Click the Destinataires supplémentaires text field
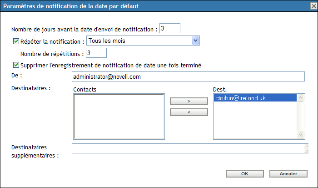Image resolution: width=318 pixels, height=188 pixels. (187, 148)
